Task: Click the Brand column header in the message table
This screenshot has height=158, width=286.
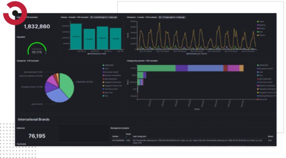Action: (270, 136)
